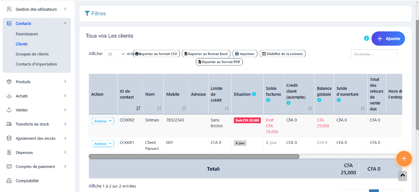Click the Client Passant name cell
419x192 pixels.
click(152, 145)
